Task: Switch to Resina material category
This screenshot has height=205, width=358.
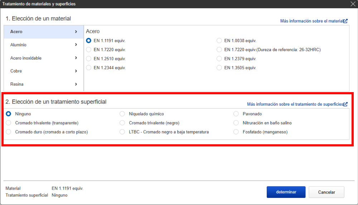Action: coord(44,84)
